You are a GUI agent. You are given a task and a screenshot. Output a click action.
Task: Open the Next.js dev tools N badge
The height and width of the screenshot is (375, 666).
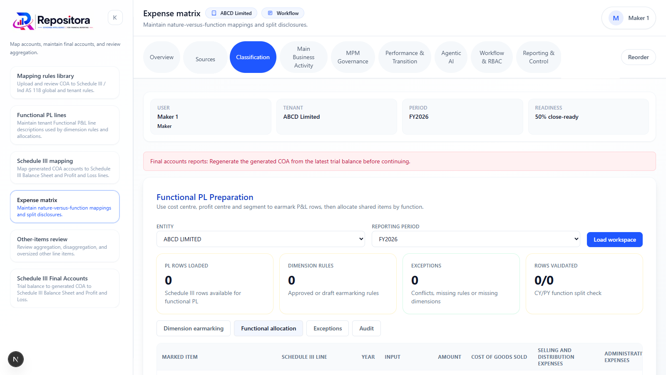coord(16,359)
